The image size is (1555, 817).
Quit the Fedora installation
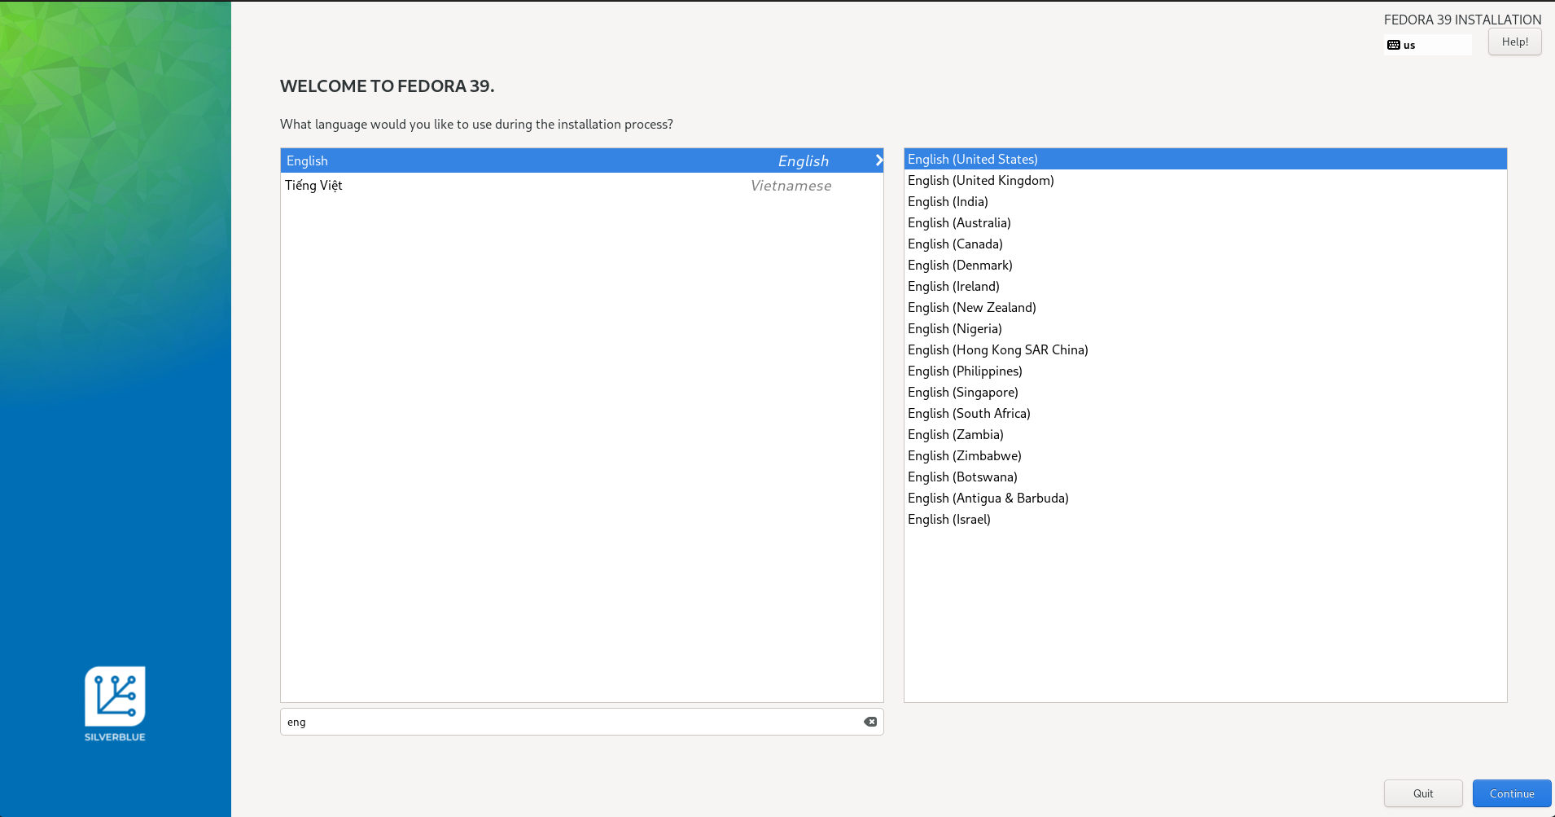(1422, 793)
